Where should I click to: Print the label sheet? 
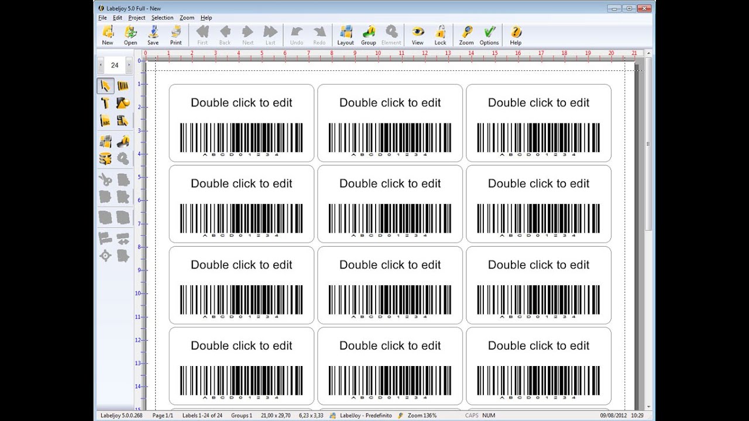tap(176, 35)
